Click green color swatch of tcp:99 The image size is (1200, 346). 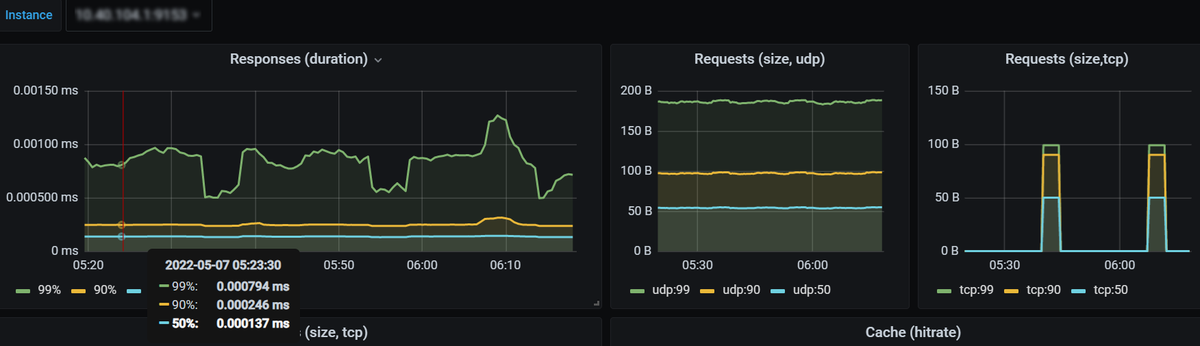pos(944,291)
